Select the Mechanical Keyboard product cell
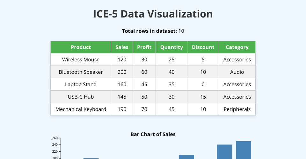The height and width of the screenshot is (159, 306). (81, 109)
